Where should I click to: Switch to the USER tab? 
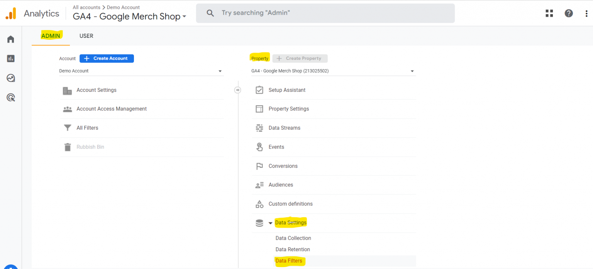(86, 36)
